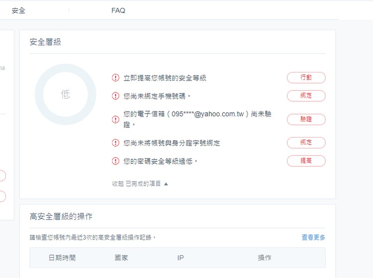Click 綁定 button for phone number
The height and width of the screenshot is (278, 373).
[x=306, y=96]
